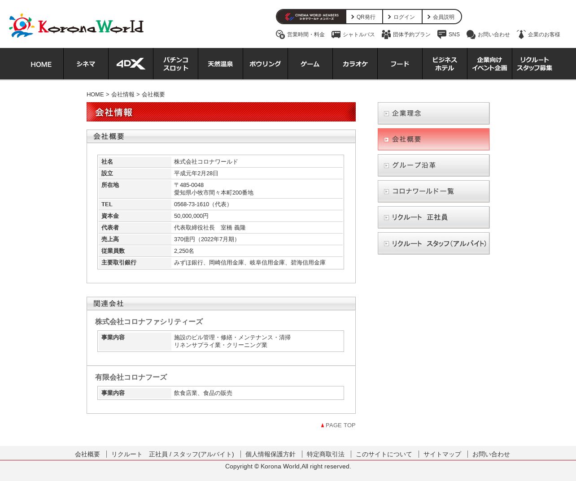Open 企業のお客様 link
This screenshot has width=576, height=481.
click(544, 35)
